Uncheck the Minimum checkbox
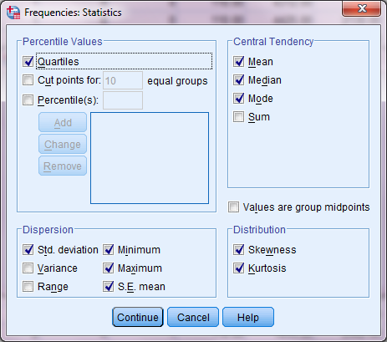Screen dimensions: 387x342 (x=108, y=250)
